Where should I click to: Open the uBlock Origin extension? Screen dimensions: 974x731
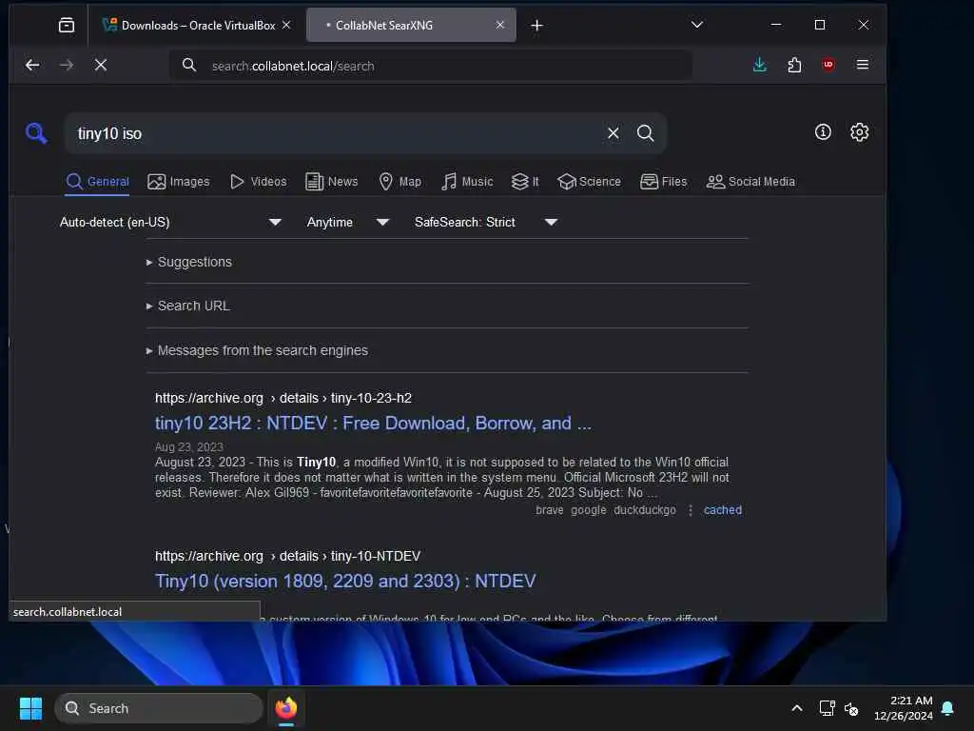coord(828,65)
